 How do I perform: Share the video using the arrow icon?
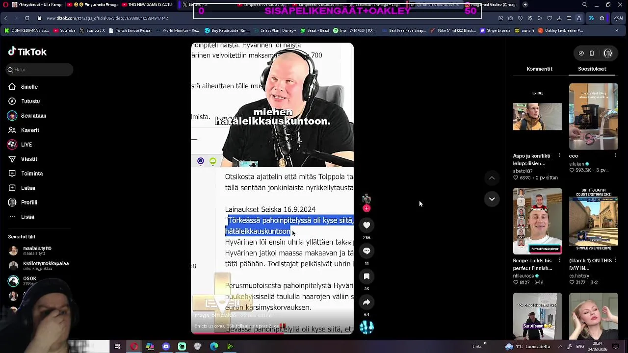tap(366, 302)
